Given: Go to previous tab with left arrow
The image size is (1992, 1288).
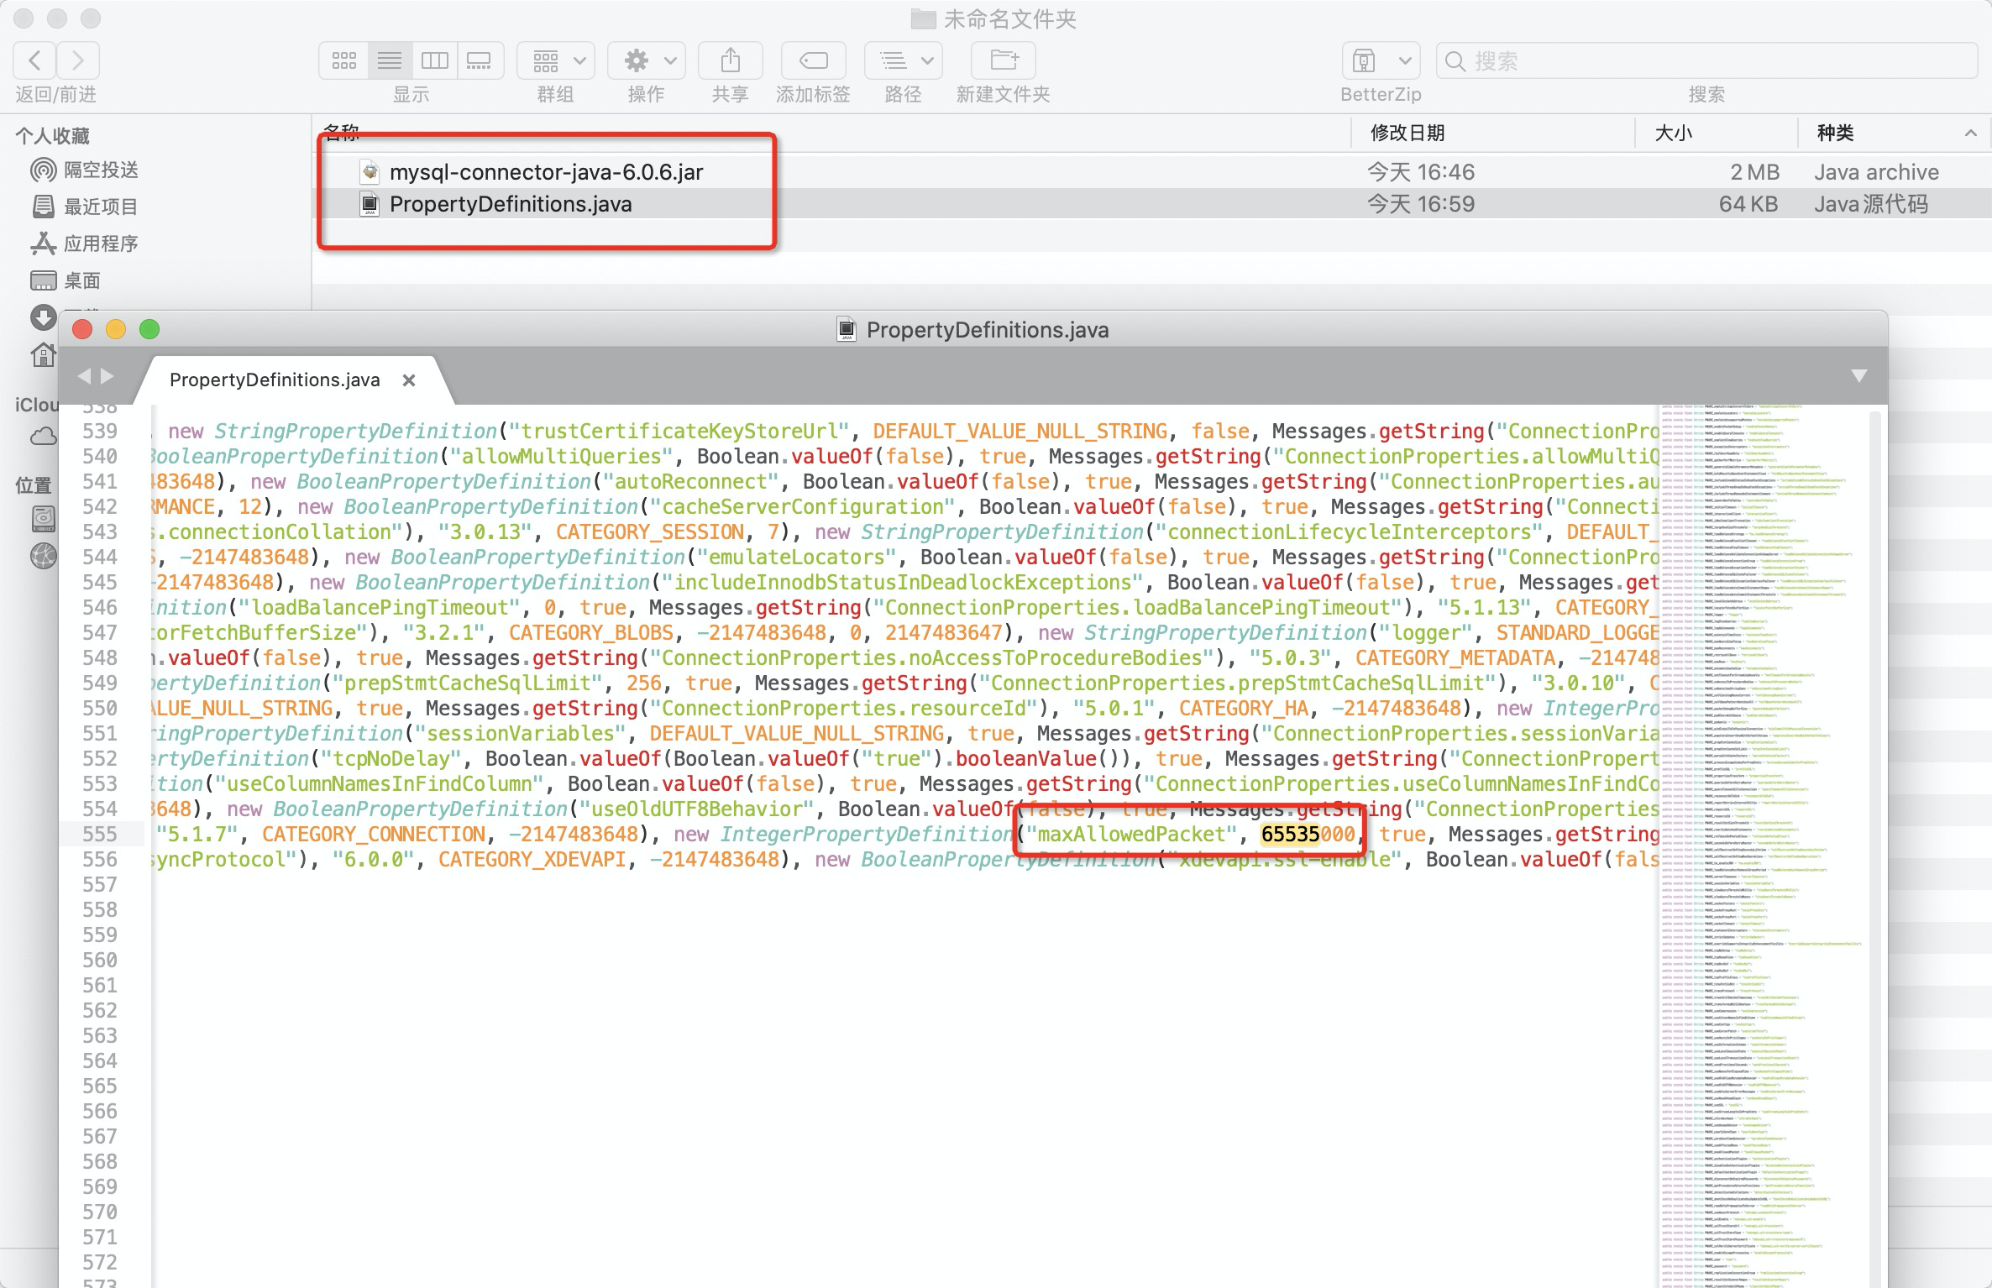Looking at the screenshot, I should coord(84,376).
